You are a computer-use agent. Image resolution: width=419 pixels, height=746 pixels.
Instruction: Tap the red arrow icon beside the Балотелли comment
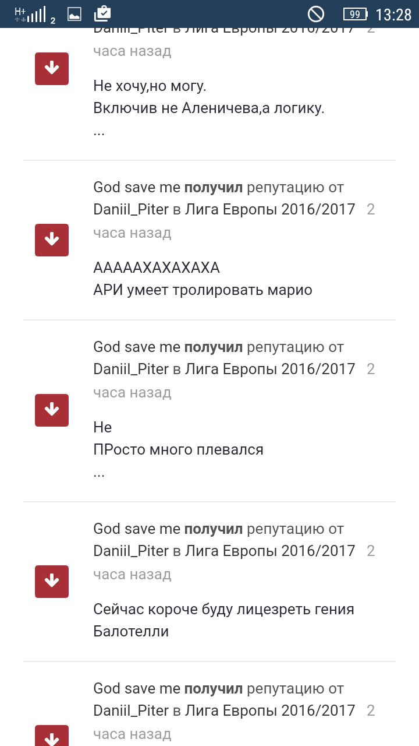(x=52, y=581)
